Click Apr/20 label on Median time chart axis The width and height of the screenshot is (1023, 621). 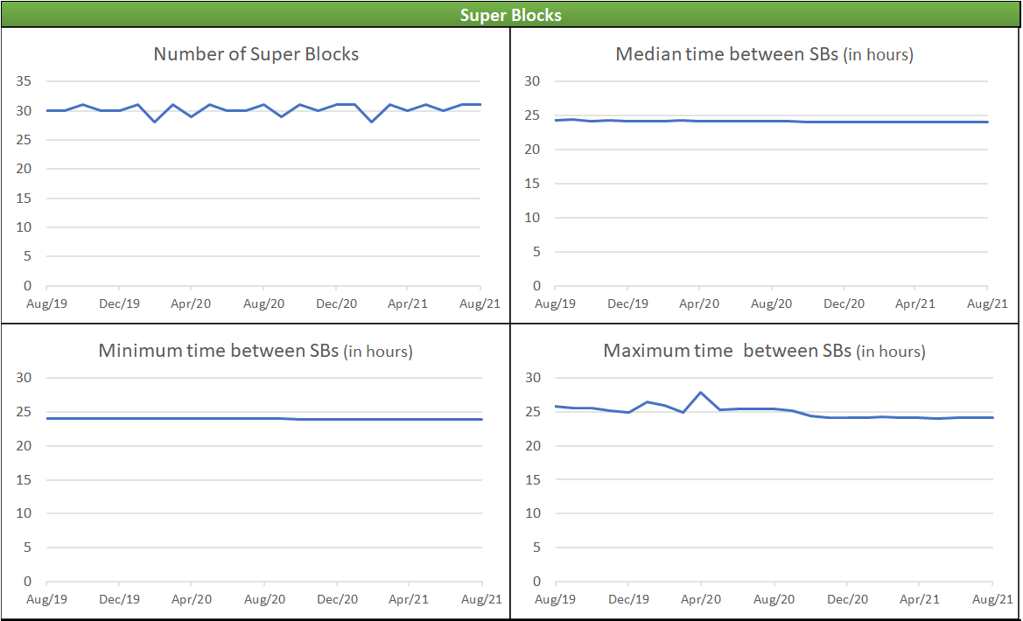(x=698, y=304)
